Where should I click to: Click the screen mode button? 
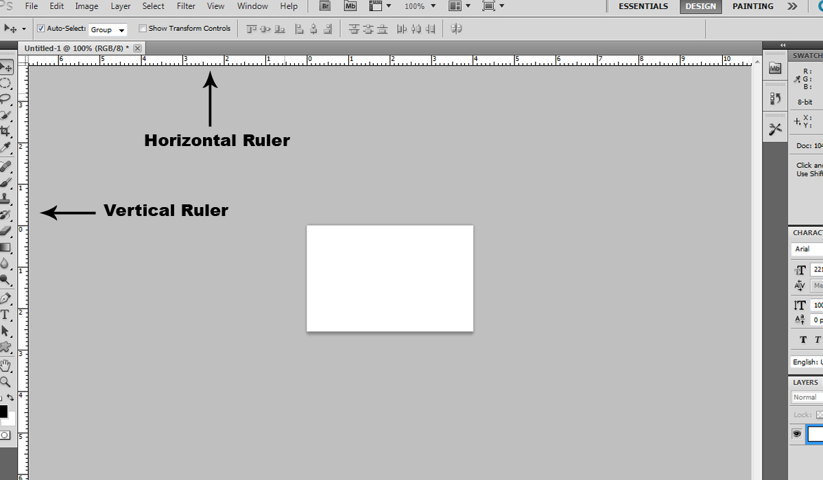[x=488, y=6]
